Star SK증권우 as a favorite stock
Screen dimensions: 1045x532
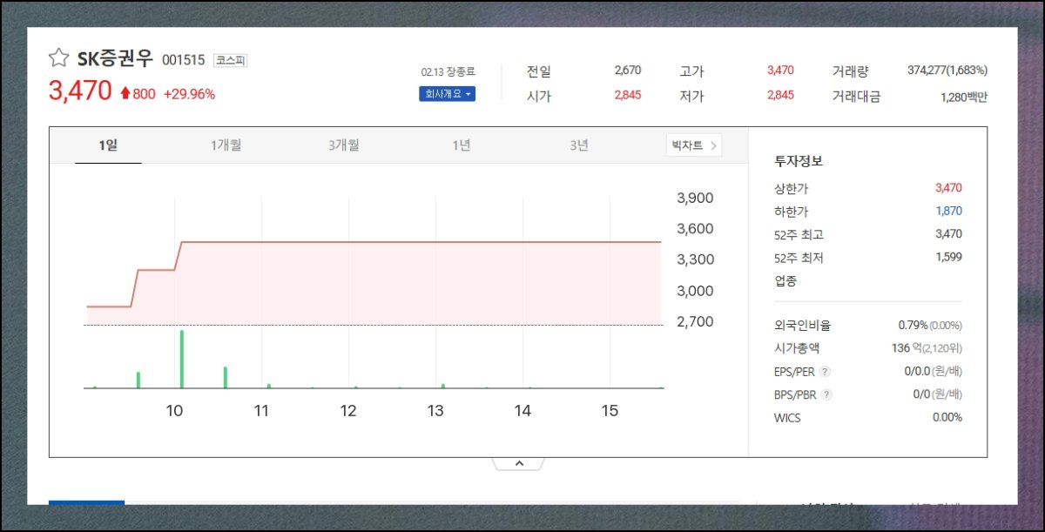(x=58, y=58)
